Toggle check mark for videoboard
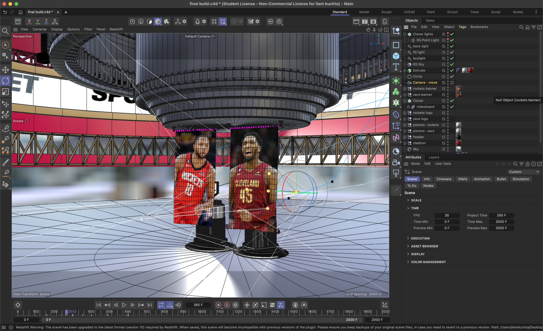 click(x=452, y=107)
